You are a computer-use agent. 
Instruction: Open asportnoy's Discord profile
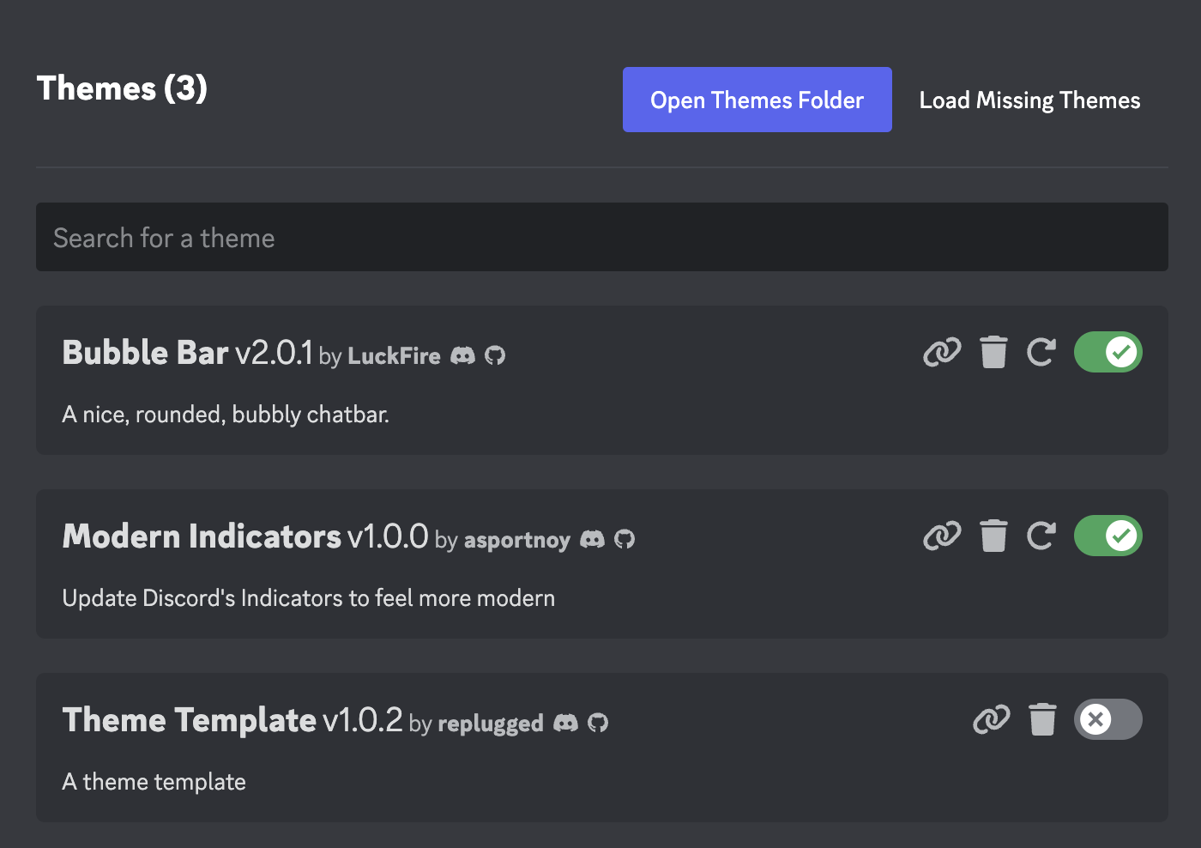(592, 539)
